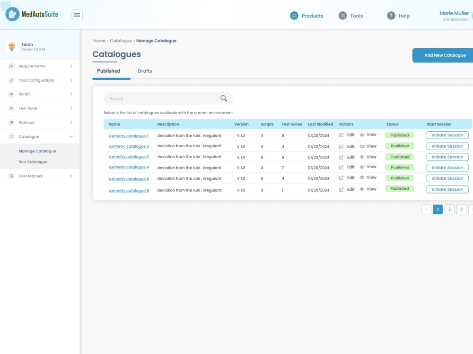Click Published status badge for oximetry catalogue 1
The image size is (473, 354).
[x=399, y=135]
